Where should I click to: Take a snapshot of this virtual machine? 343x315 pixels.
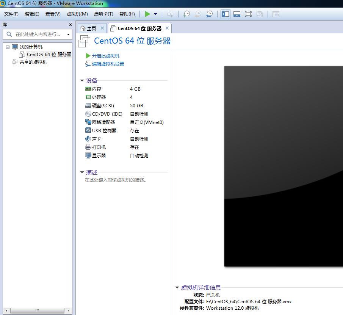pos(186,14)
